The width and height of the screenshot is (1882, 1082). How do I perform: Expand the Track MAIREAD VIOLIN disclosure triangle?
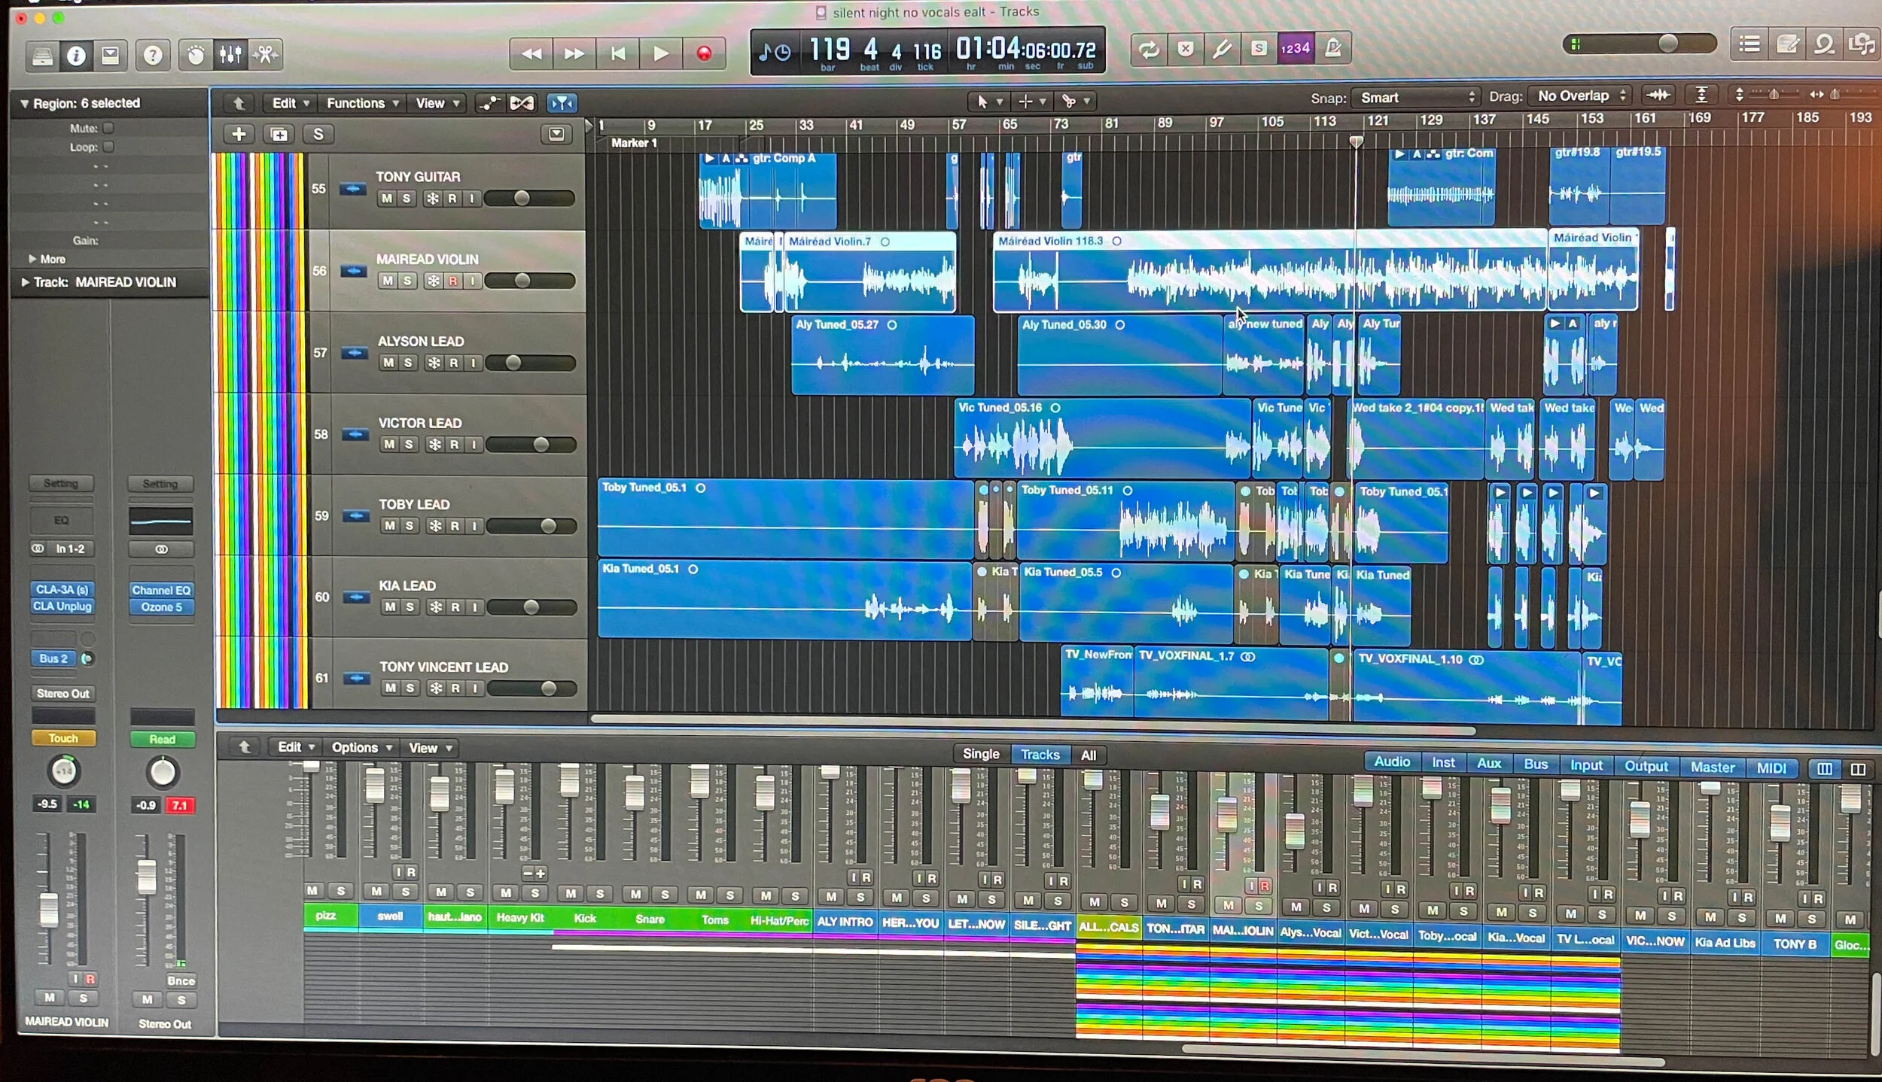tap(25, 282)
